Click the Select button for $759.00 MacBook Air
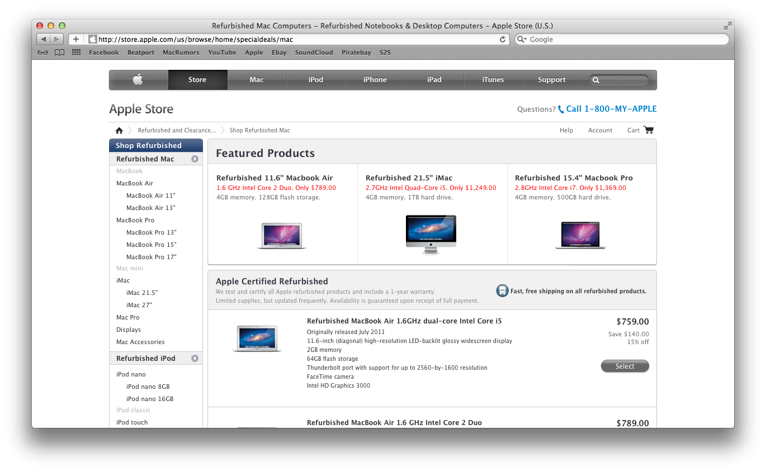Image resolution: width=766 pixels, height=472 pixels. tap(625, 366)
